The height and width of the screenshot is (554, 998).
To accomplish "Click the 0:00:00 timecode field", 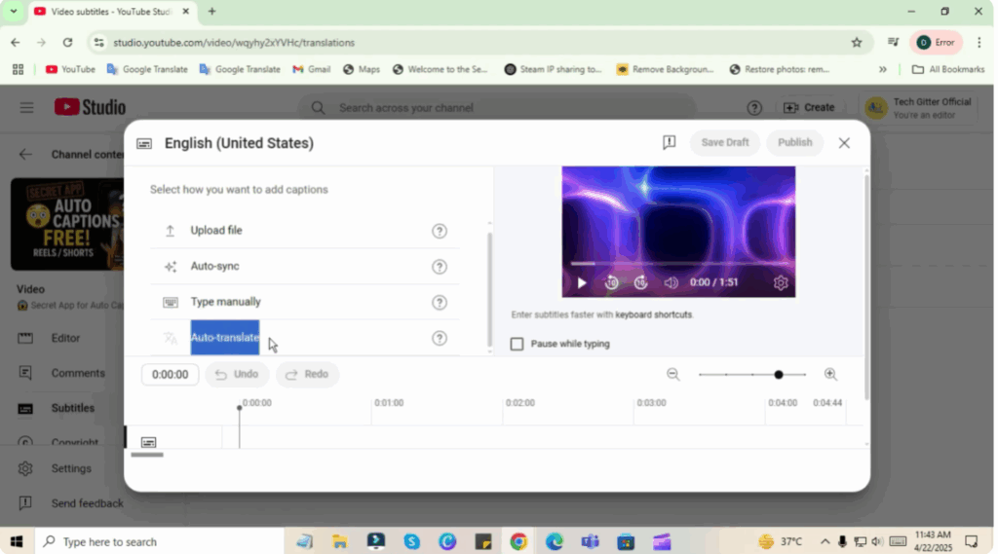I will pos(170,375).
